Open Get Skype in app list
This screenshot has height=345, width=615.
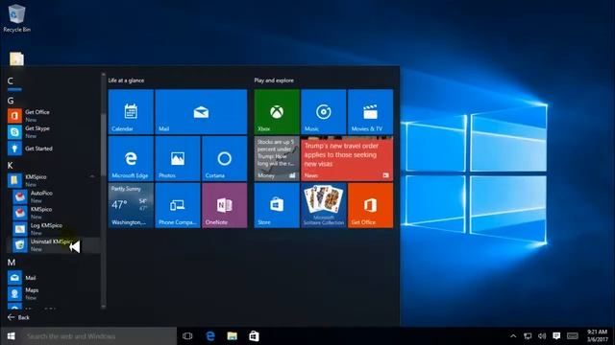pos(53,132)
